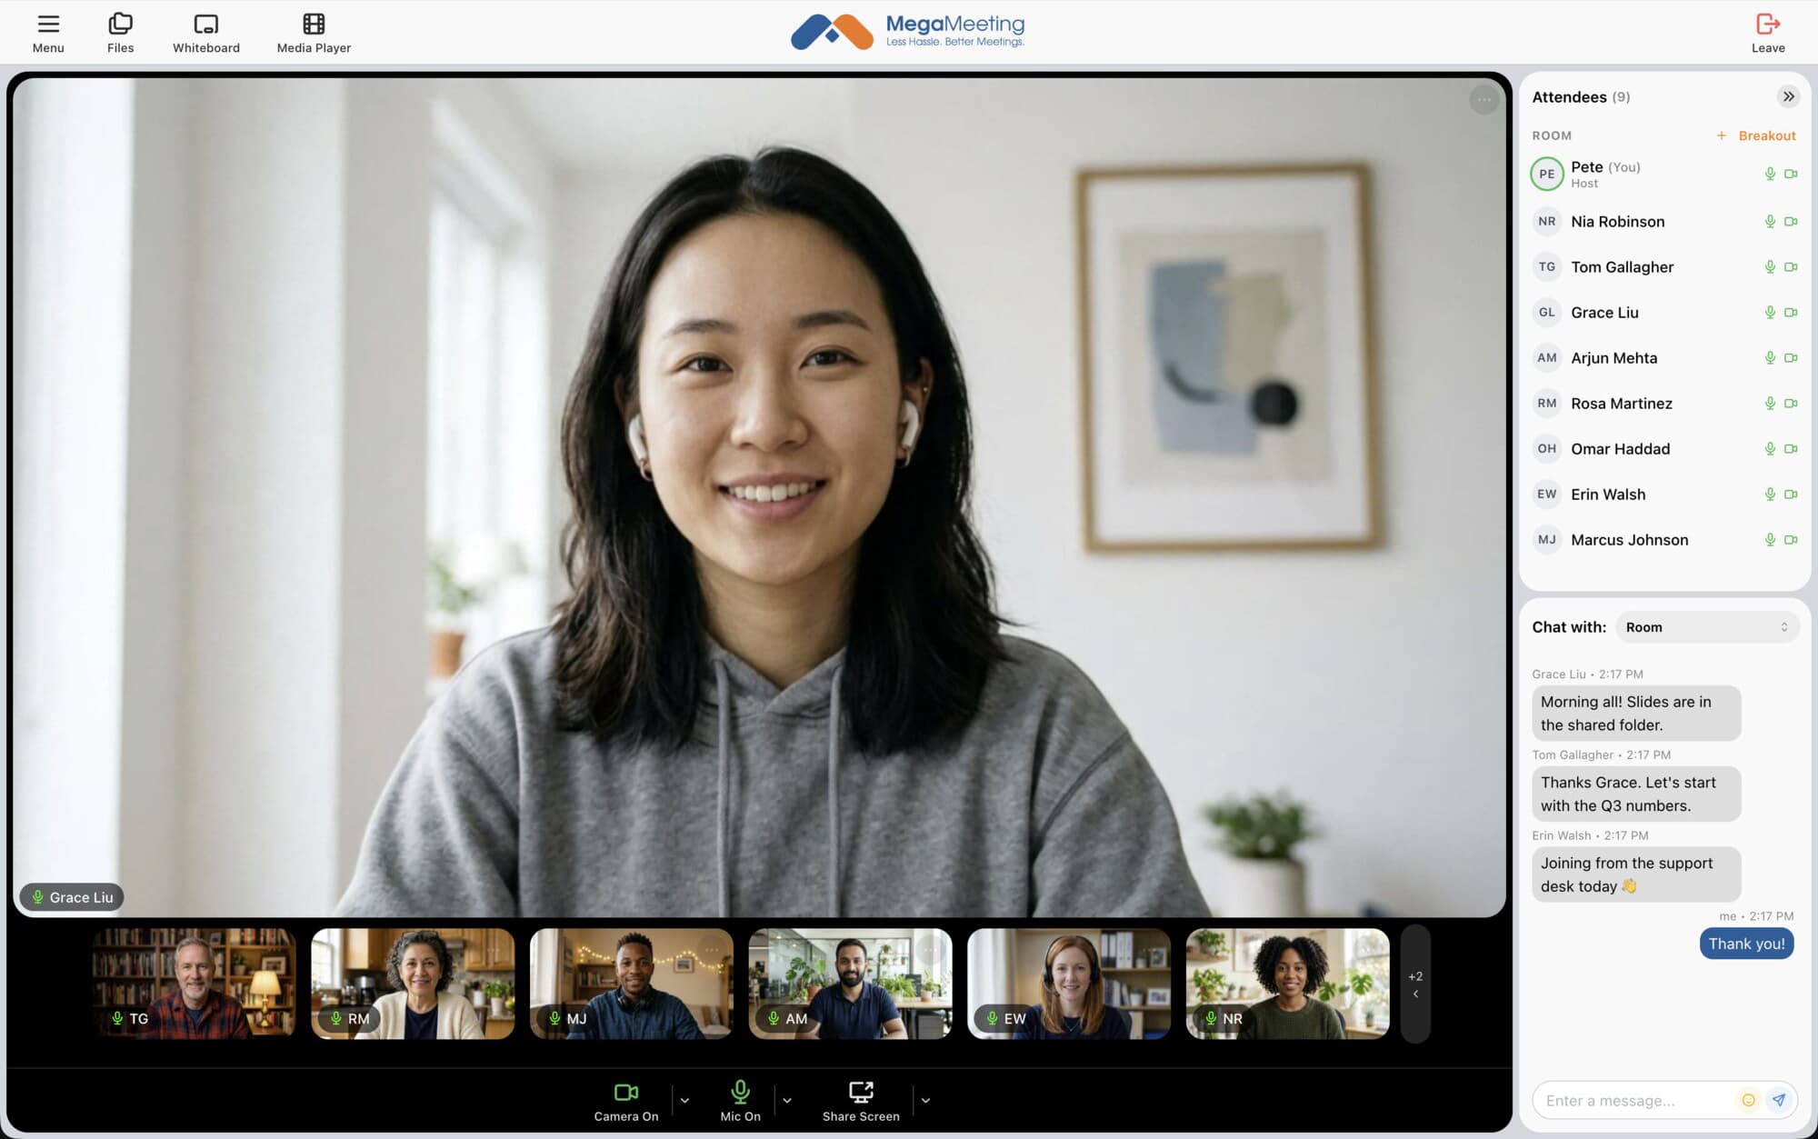Start Share Screen
Screen dimensions: 1818x1139
point(861,1101)
